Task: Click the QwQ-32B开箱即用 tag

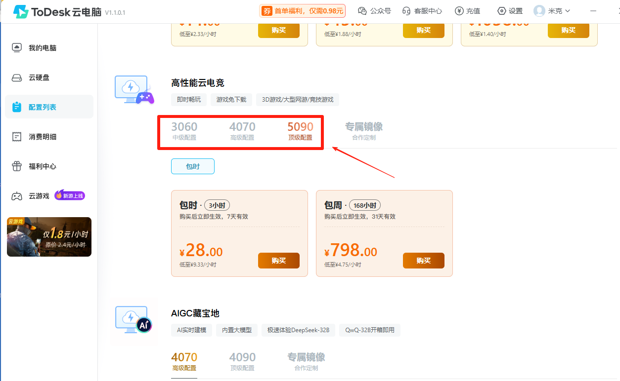Action: 370,330
